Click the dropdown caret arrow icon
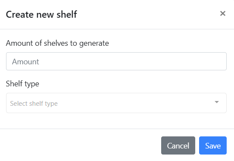Image resolution: width=234 pixels, height=161 pixels. click(217, 102)
